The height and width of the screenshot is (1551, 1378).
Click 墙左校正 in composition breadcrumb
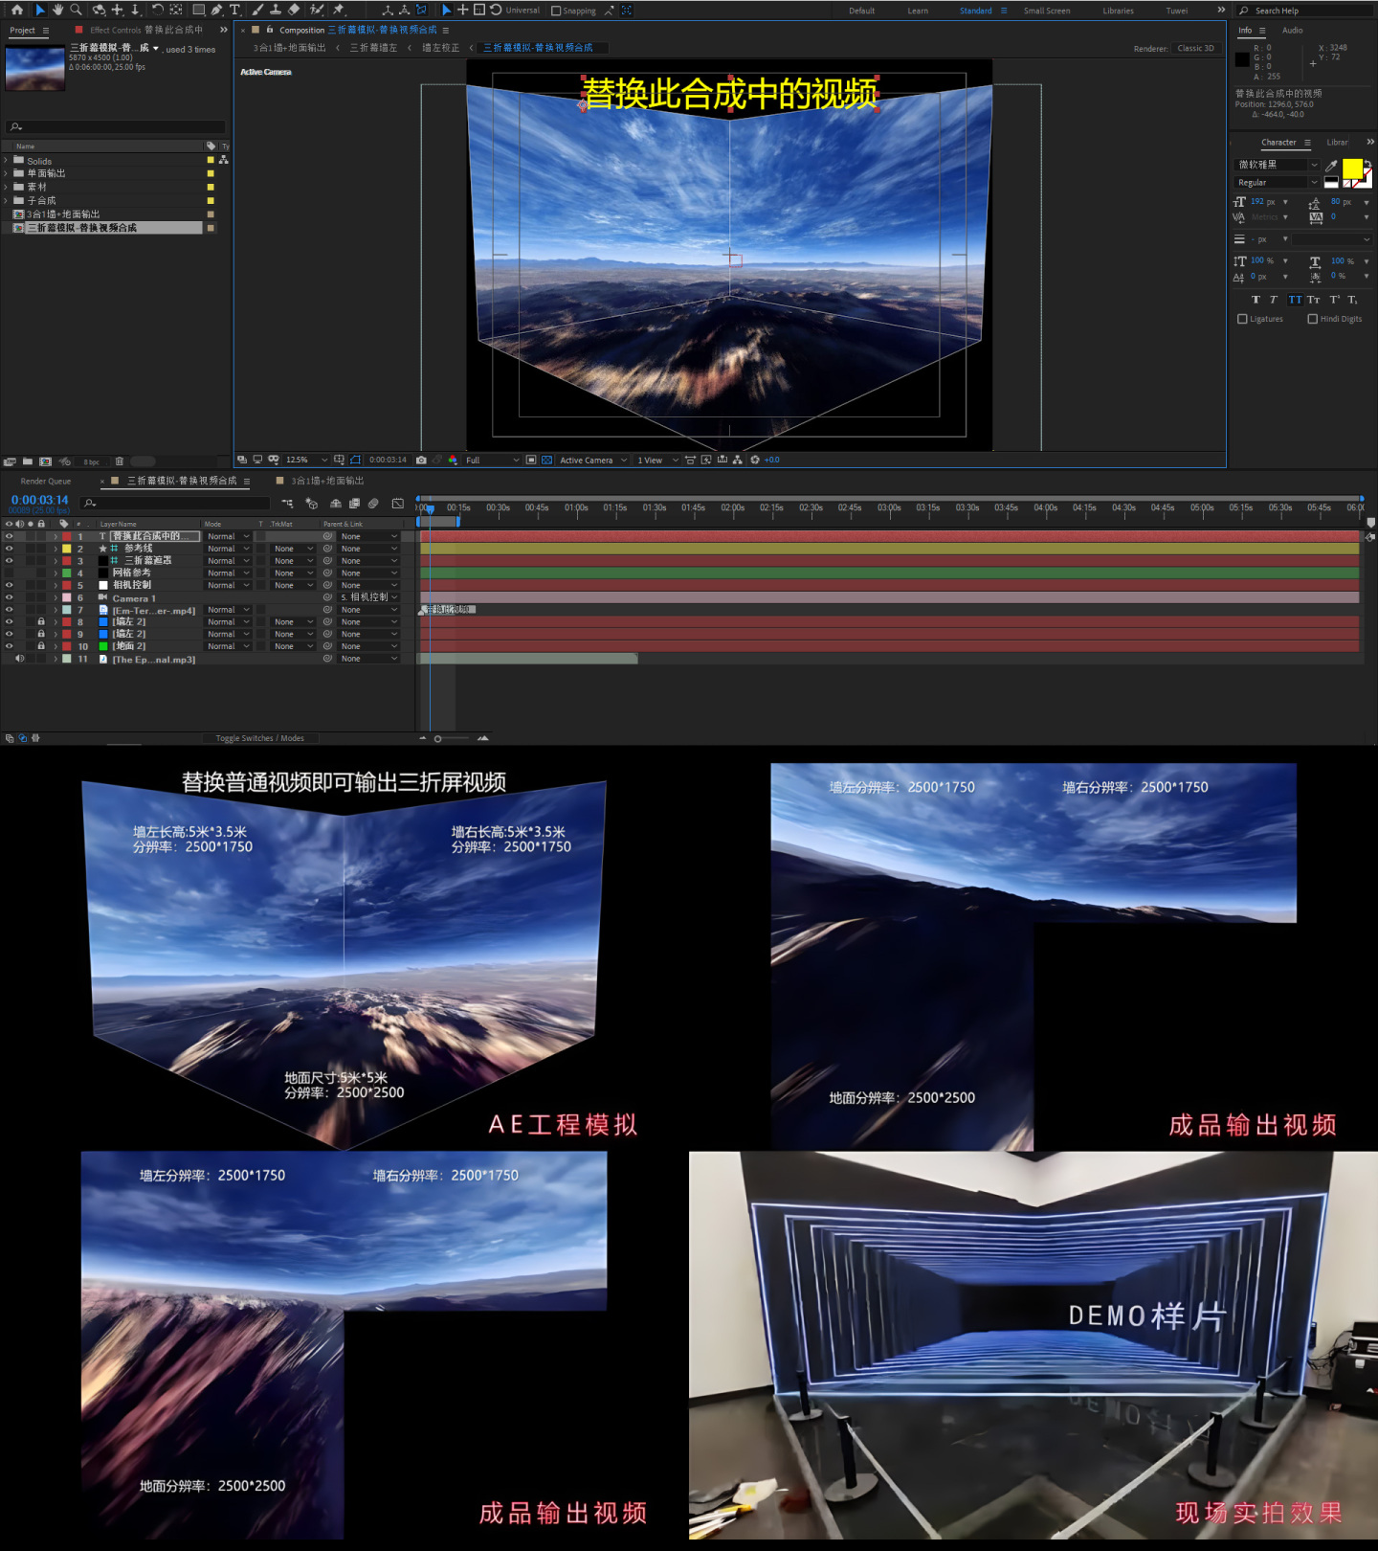[440, 48]
